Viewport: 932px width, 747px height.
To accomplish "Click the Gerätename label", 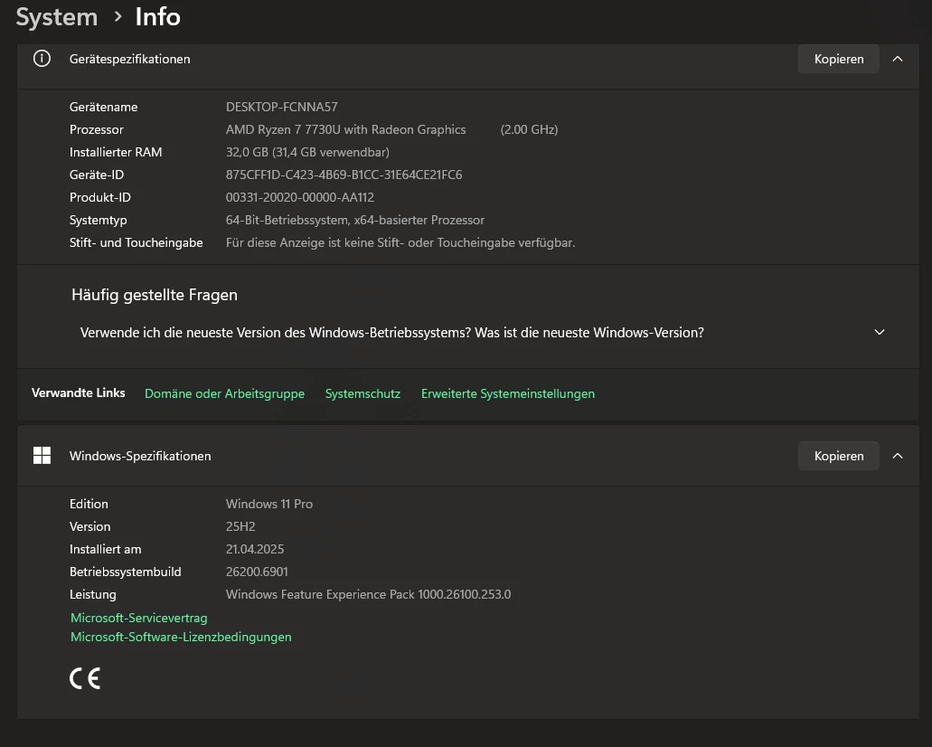I will tap(103, 107).
